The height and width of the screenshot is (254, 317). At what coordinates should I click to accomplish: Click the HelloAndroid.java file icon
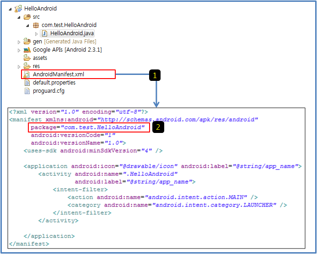pyautogui.click(x=44, y=33)
